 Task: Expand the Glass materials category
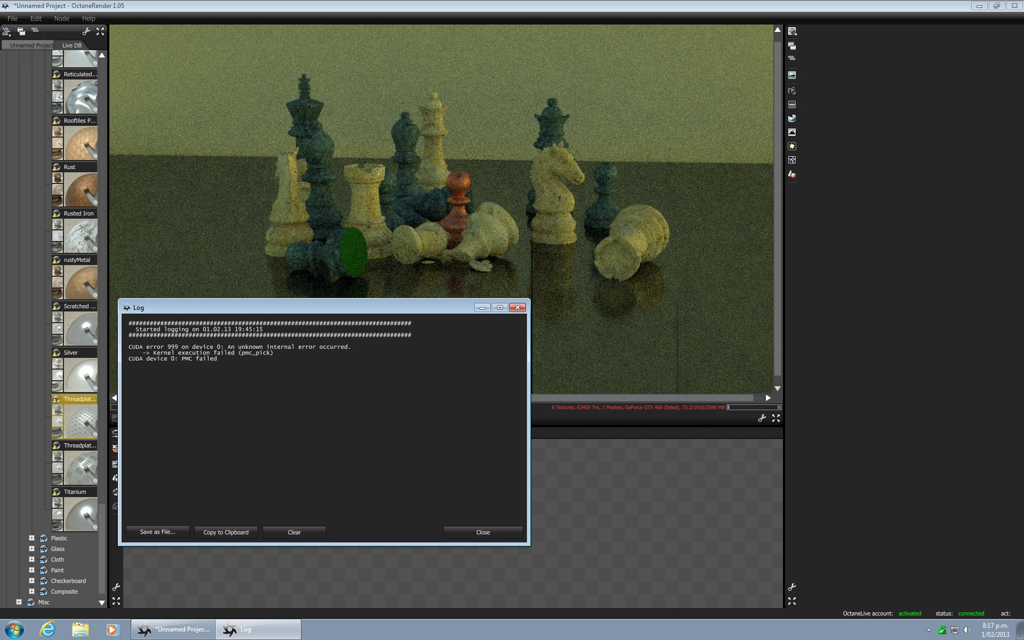(x=31, y=549)
